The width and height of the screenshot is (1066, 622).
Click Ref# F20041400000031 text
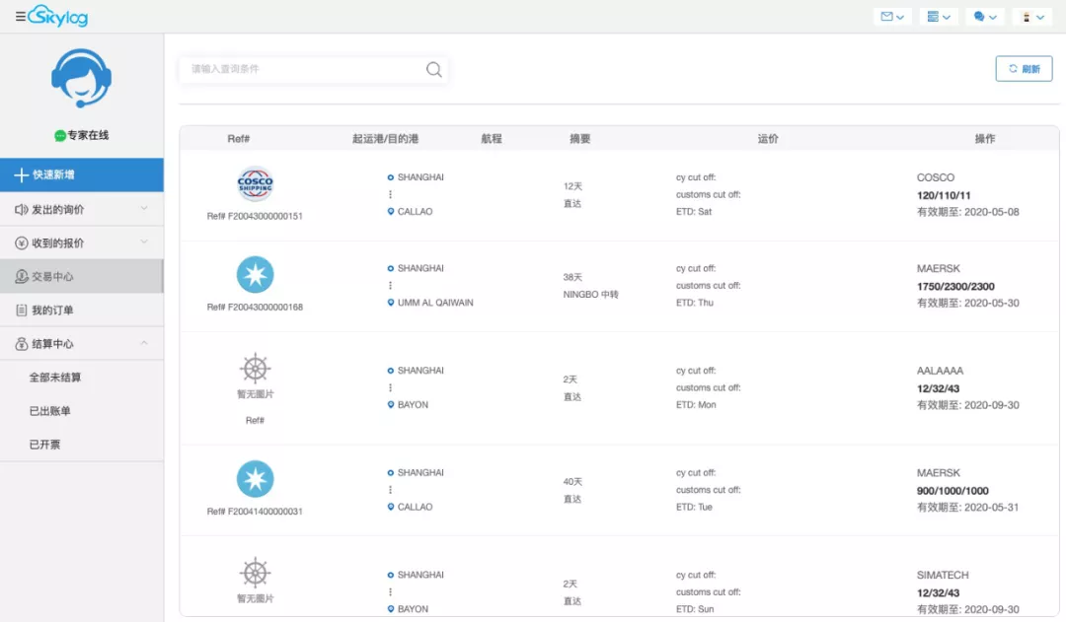[x=255, y=512]
